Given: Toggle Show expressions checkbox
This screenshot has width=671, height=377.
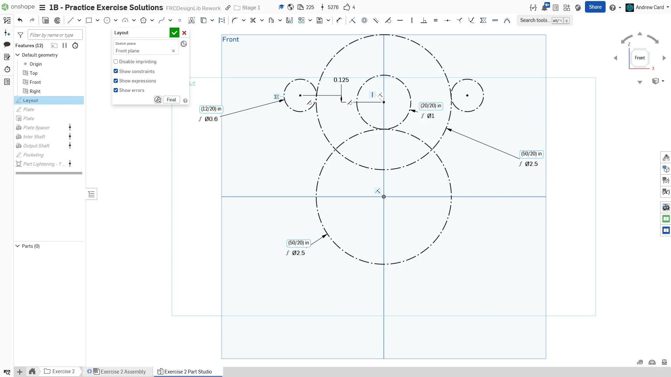Looking at the screenshot, I should 116,81.
